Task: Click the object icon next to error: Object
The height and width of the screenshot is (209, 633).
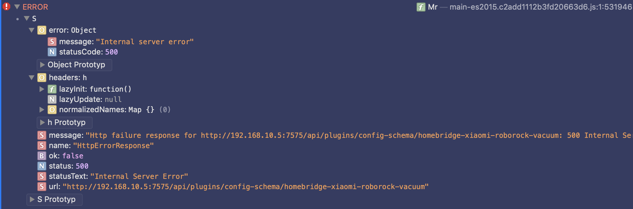Action: tap(42, 30)
